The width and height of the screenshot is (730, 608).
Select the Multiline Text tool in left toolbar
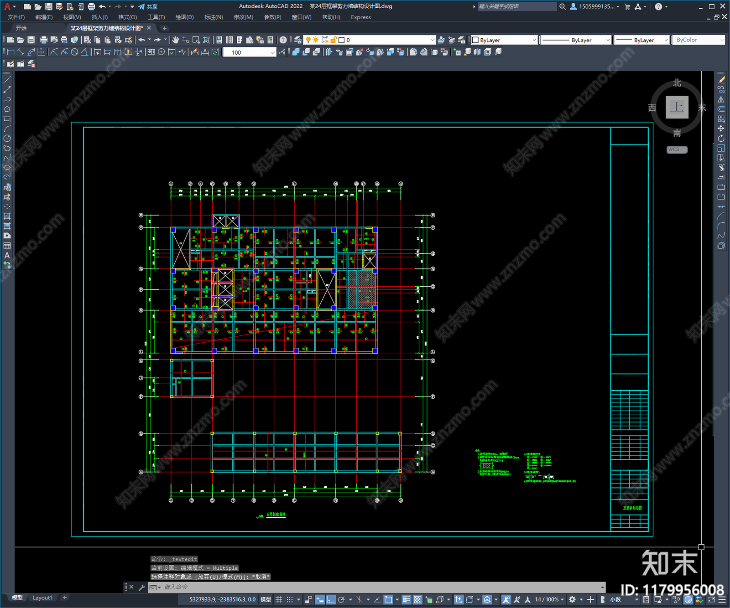click(x=7, y=255)
